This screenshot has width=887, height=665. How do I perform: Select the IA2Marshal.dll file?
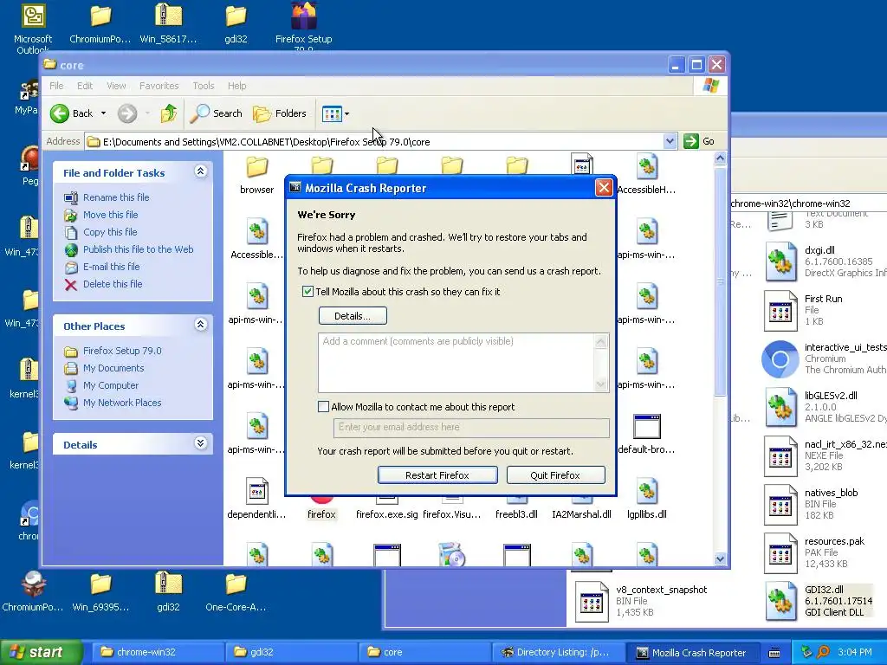pyautogui.click(x=581, y=514)
